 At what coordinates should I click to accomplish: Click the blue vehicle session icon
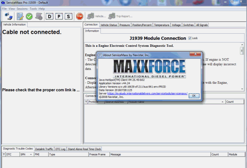(19, 16)
